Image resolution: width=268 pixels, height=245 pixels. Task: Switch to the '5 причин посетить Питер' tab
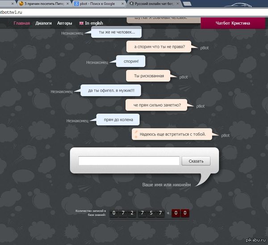(43, 3)
